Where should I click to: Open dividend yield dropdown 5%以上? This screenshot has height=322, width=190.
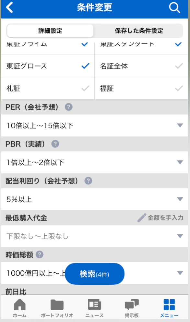95,199
